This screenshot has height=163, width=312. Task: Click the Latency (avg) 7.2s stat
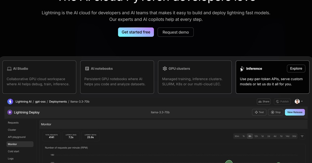click(71, 136)
